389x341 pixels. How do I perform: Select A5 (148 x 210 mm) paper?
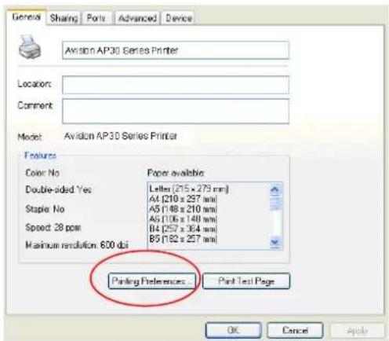pyautogui.click(x=183, y=209)
